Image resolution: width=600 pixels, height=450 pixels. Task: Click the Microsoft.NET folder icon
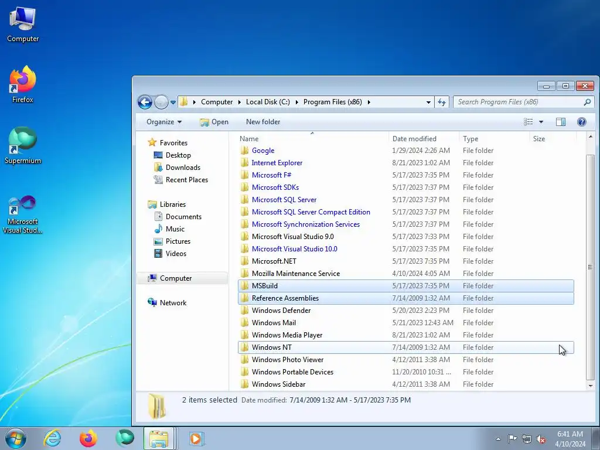(x=244, y=261)
